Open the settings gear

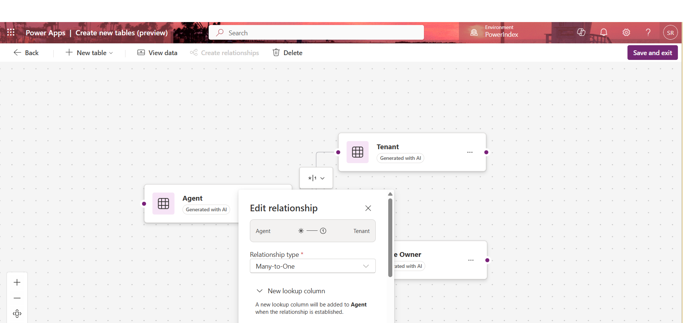pyautogui.click(x=626, y=32)
